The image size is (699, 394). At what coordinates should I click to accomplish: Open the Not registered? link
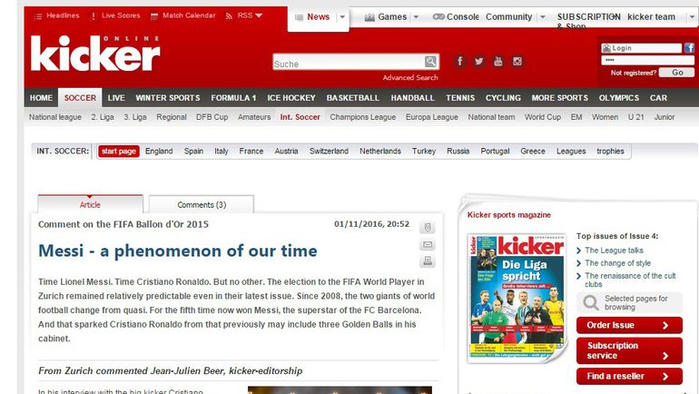[633, 73]
